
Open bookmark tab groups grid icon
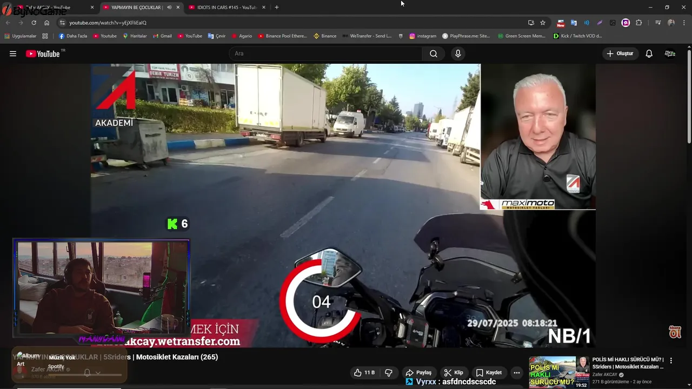click(45, 36)
